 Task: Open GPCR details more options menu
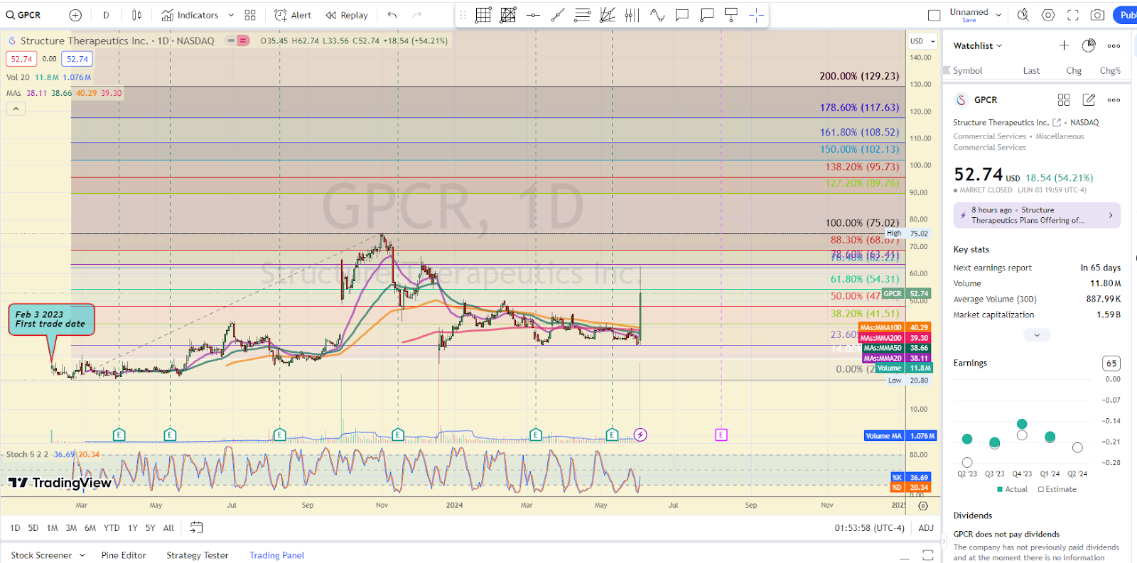click(x=1114, y=99)
